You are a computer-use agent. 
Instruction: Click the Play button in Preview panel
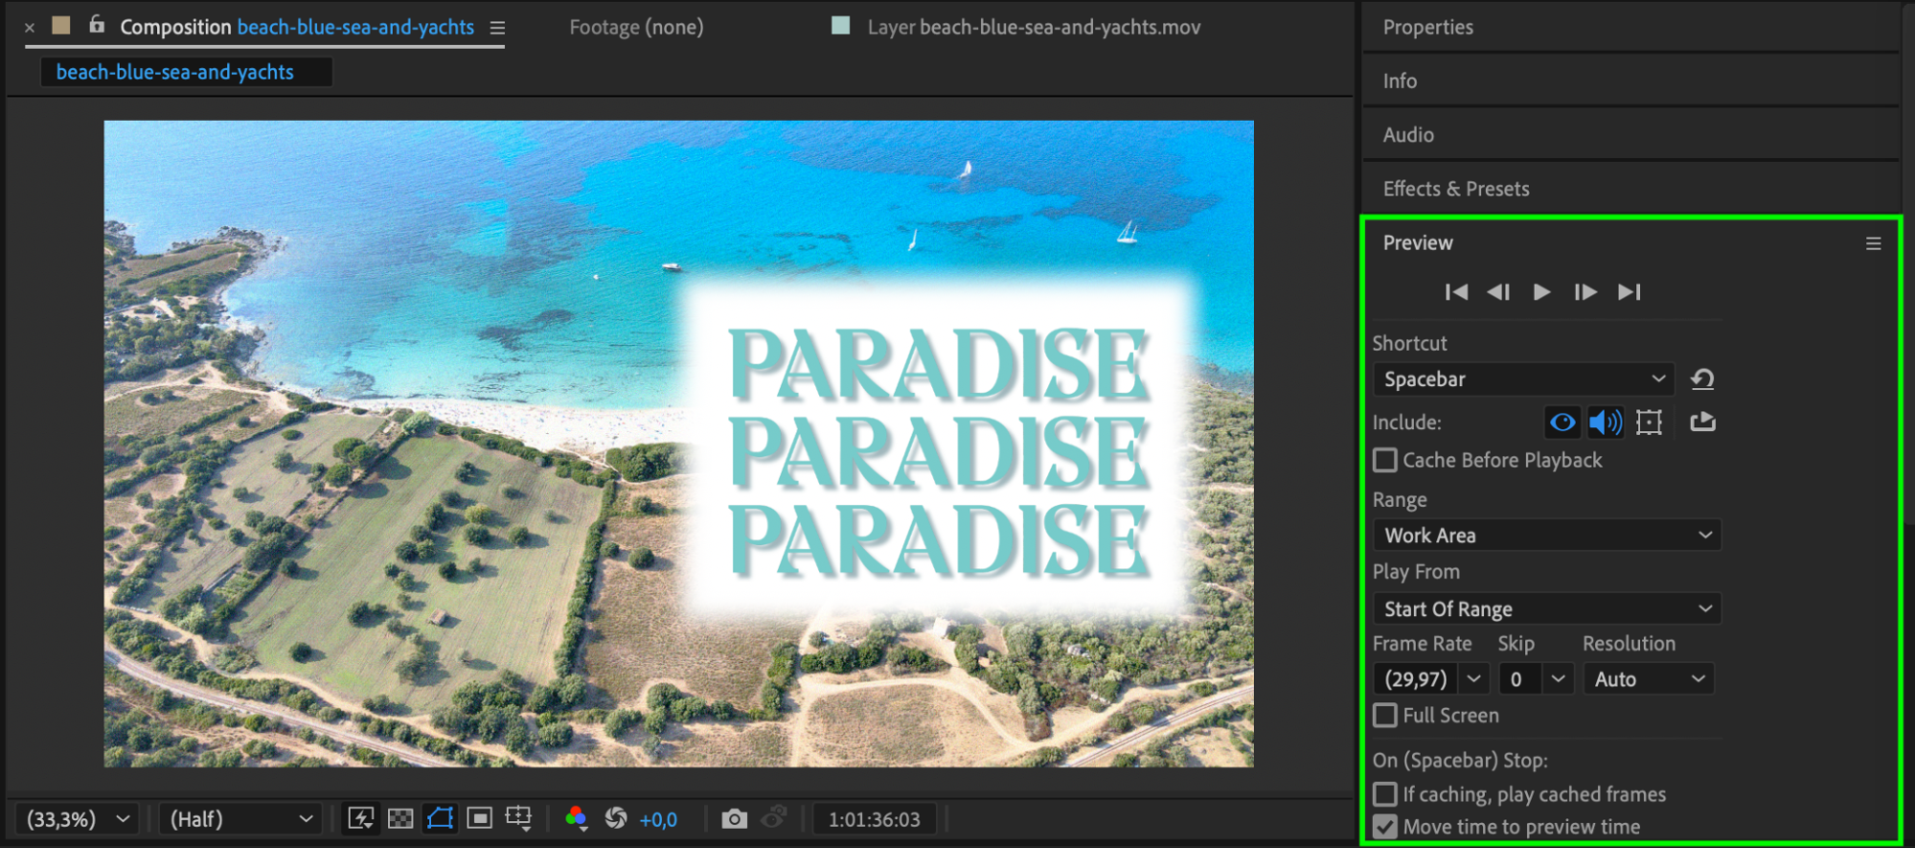tap(1541, 292)
